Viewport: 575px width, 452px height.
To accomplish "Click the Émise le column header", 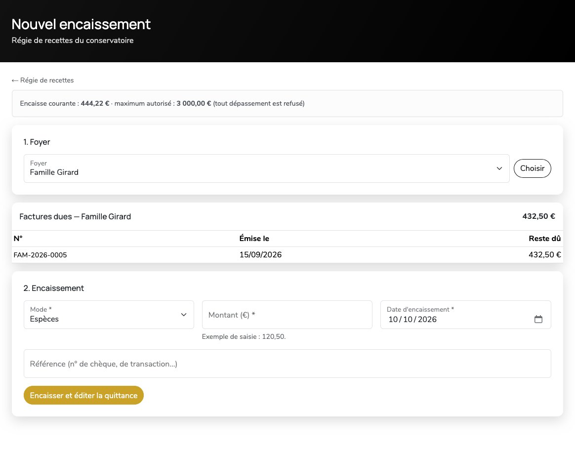I will [254, 239].
